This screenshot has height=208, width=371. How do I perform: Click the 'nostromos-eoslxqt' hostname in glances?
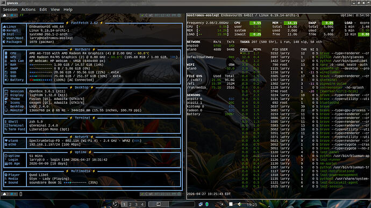203,16
